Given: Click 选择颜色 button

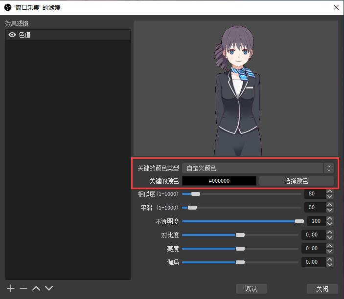Looking at the screenshot, I should [297, 181].
